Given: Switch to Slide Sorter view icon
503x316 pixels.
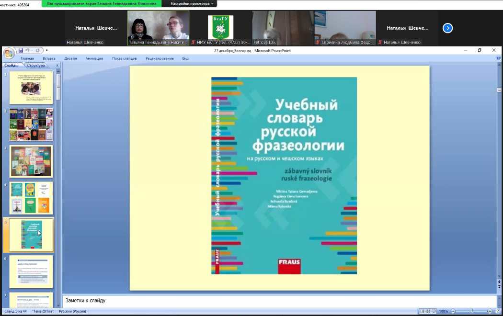Looking at the screenshot, I should tap(427, 311).
